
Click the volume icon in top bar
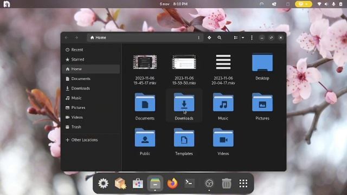pos(326,4)
